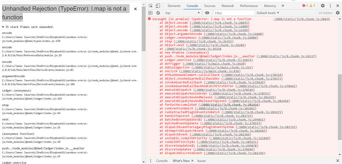This screenshot has height=164, width=342.
Task: Click the ledger/index.js:44 step frame
Action: click(45, 111)
